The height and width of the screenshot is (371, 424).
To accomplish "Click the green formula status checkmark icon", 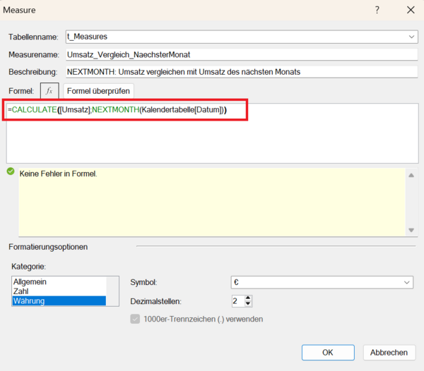I will [x=11, y=172].
